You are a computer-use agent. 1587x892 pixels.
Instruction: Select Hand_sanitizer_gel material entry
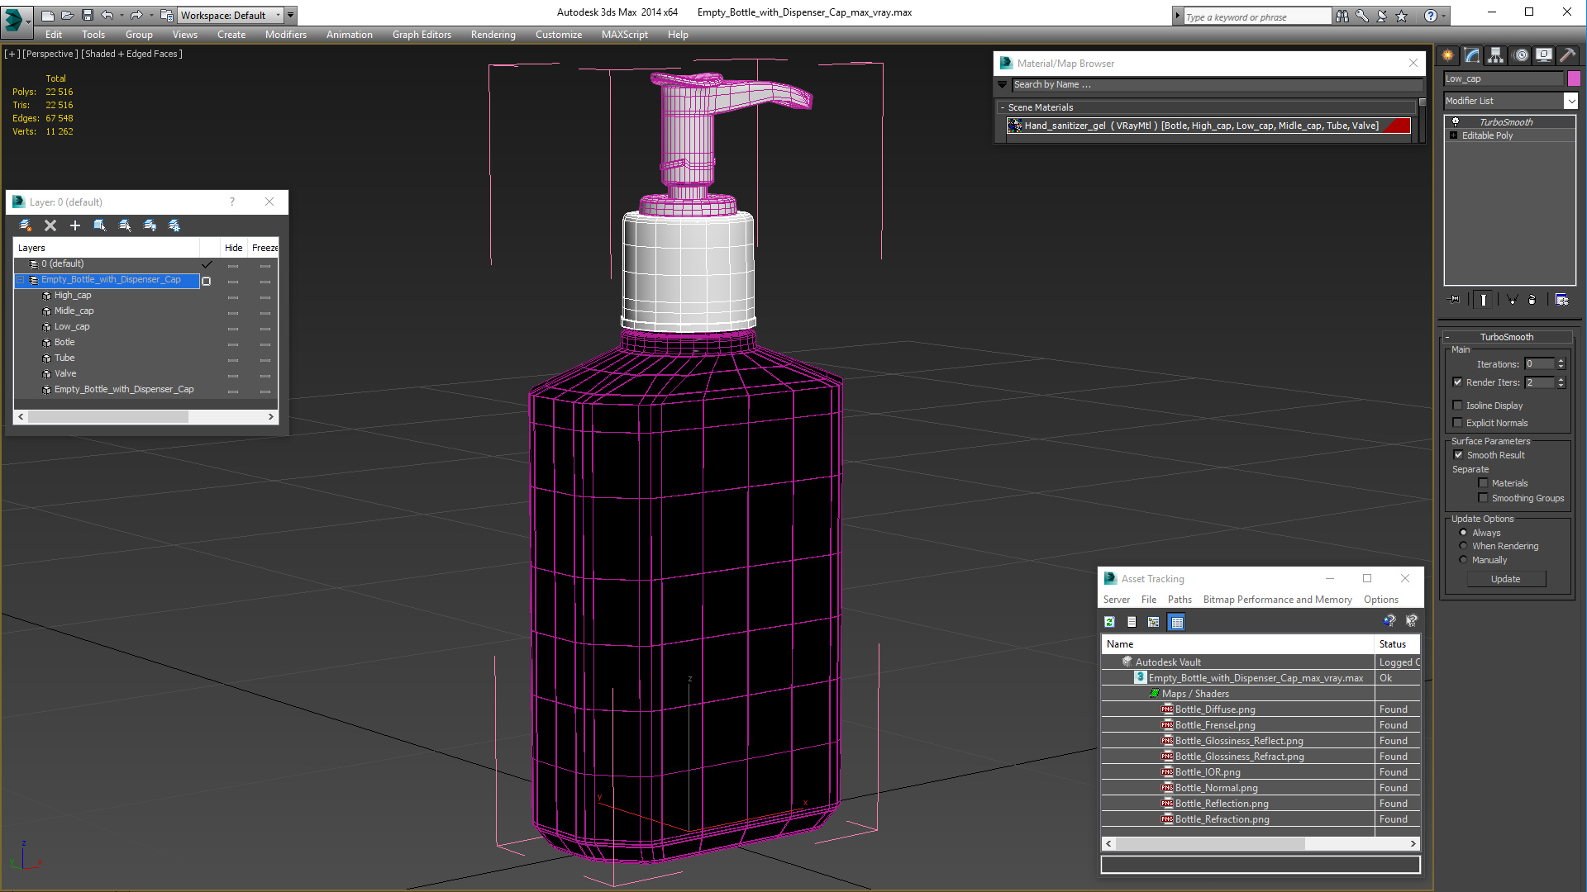[1208, 126]
